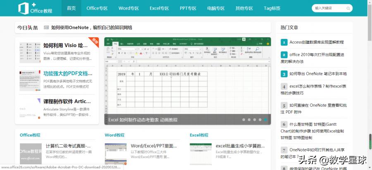Select the third carousel slide dot
372x170 pixels.
pos(255,120)
